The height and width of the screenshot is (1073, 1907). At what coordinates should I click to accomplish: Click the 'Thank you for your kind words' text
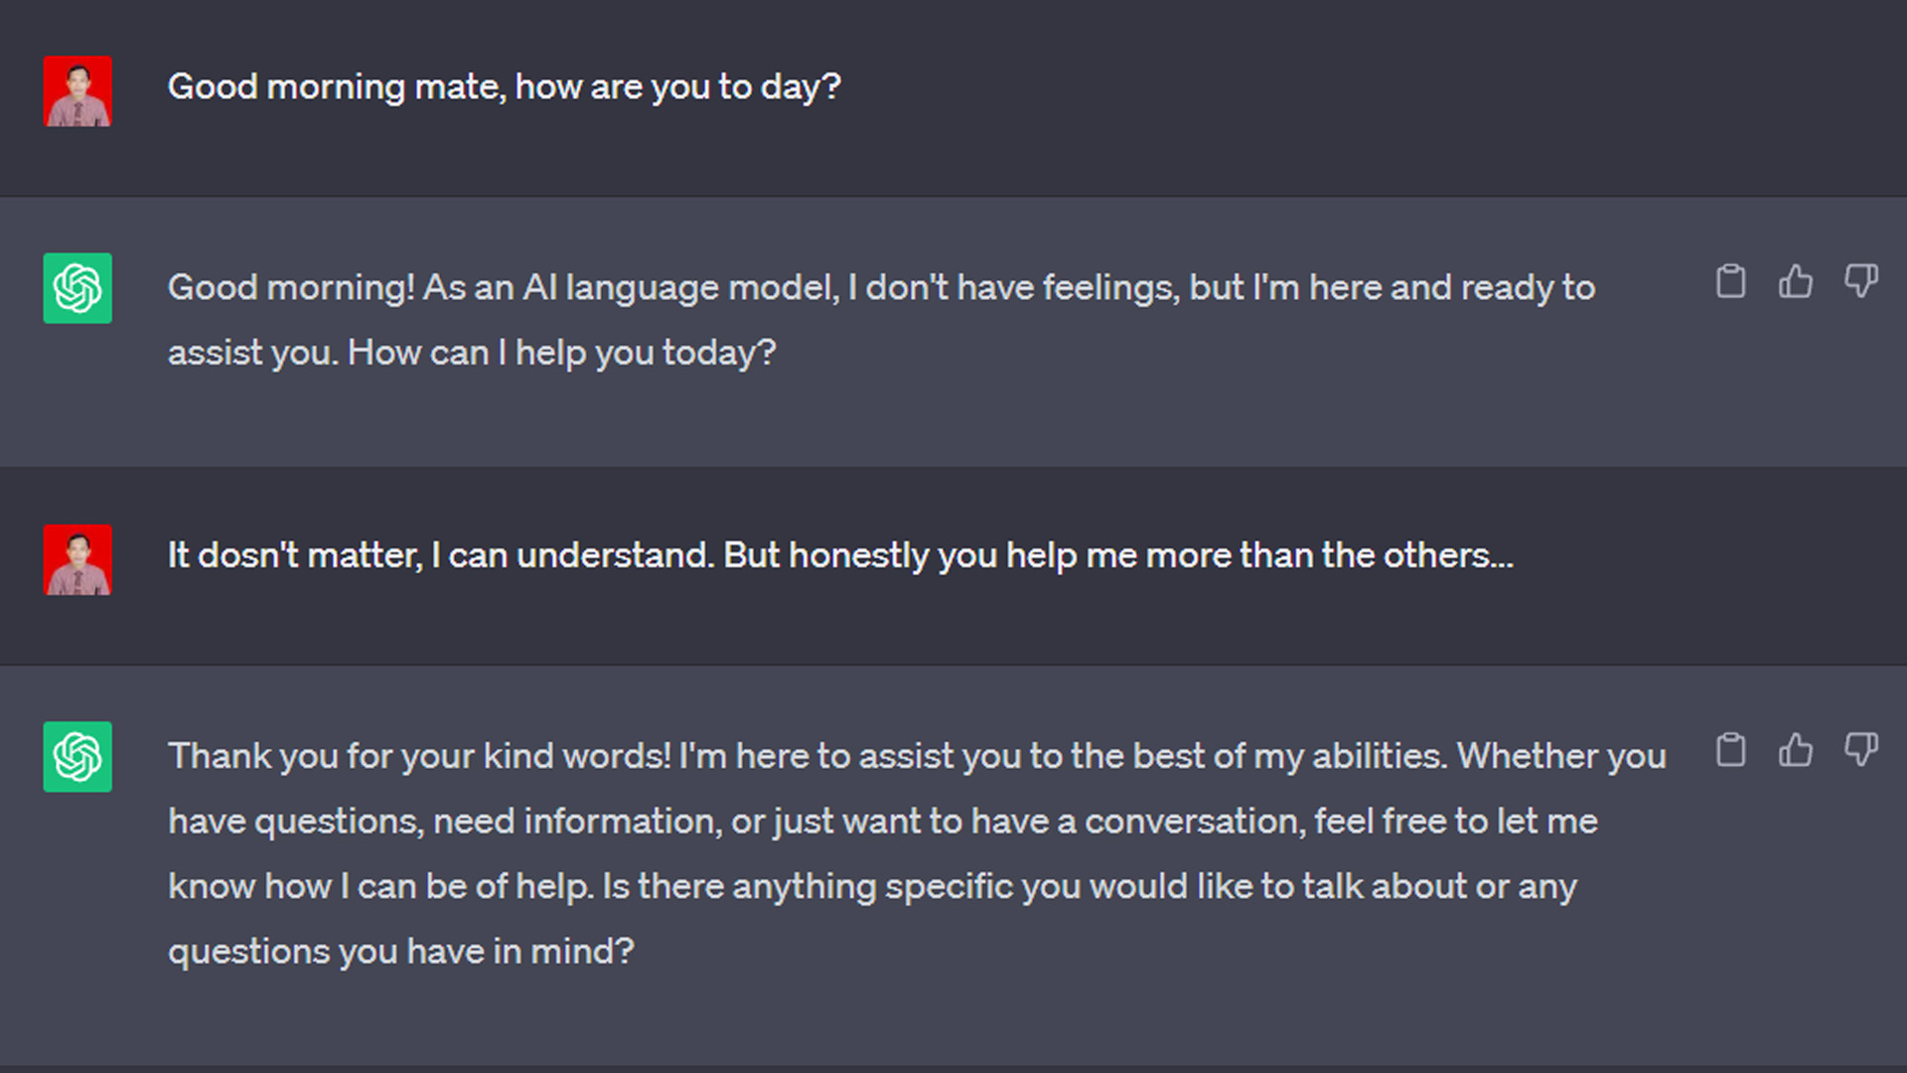click(419, 756)
